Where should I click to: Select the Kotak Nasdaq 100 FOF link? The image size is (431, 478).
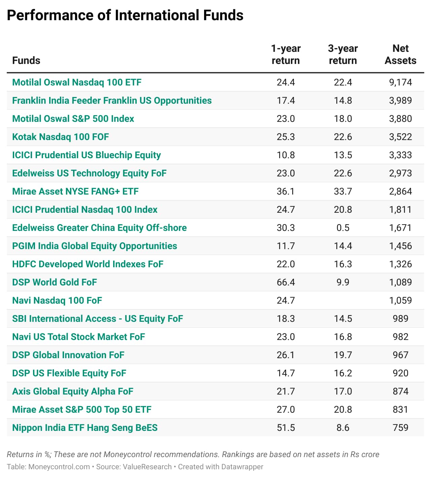61,137
